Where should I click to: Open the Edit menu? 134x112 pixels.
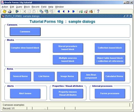[12, 7]
